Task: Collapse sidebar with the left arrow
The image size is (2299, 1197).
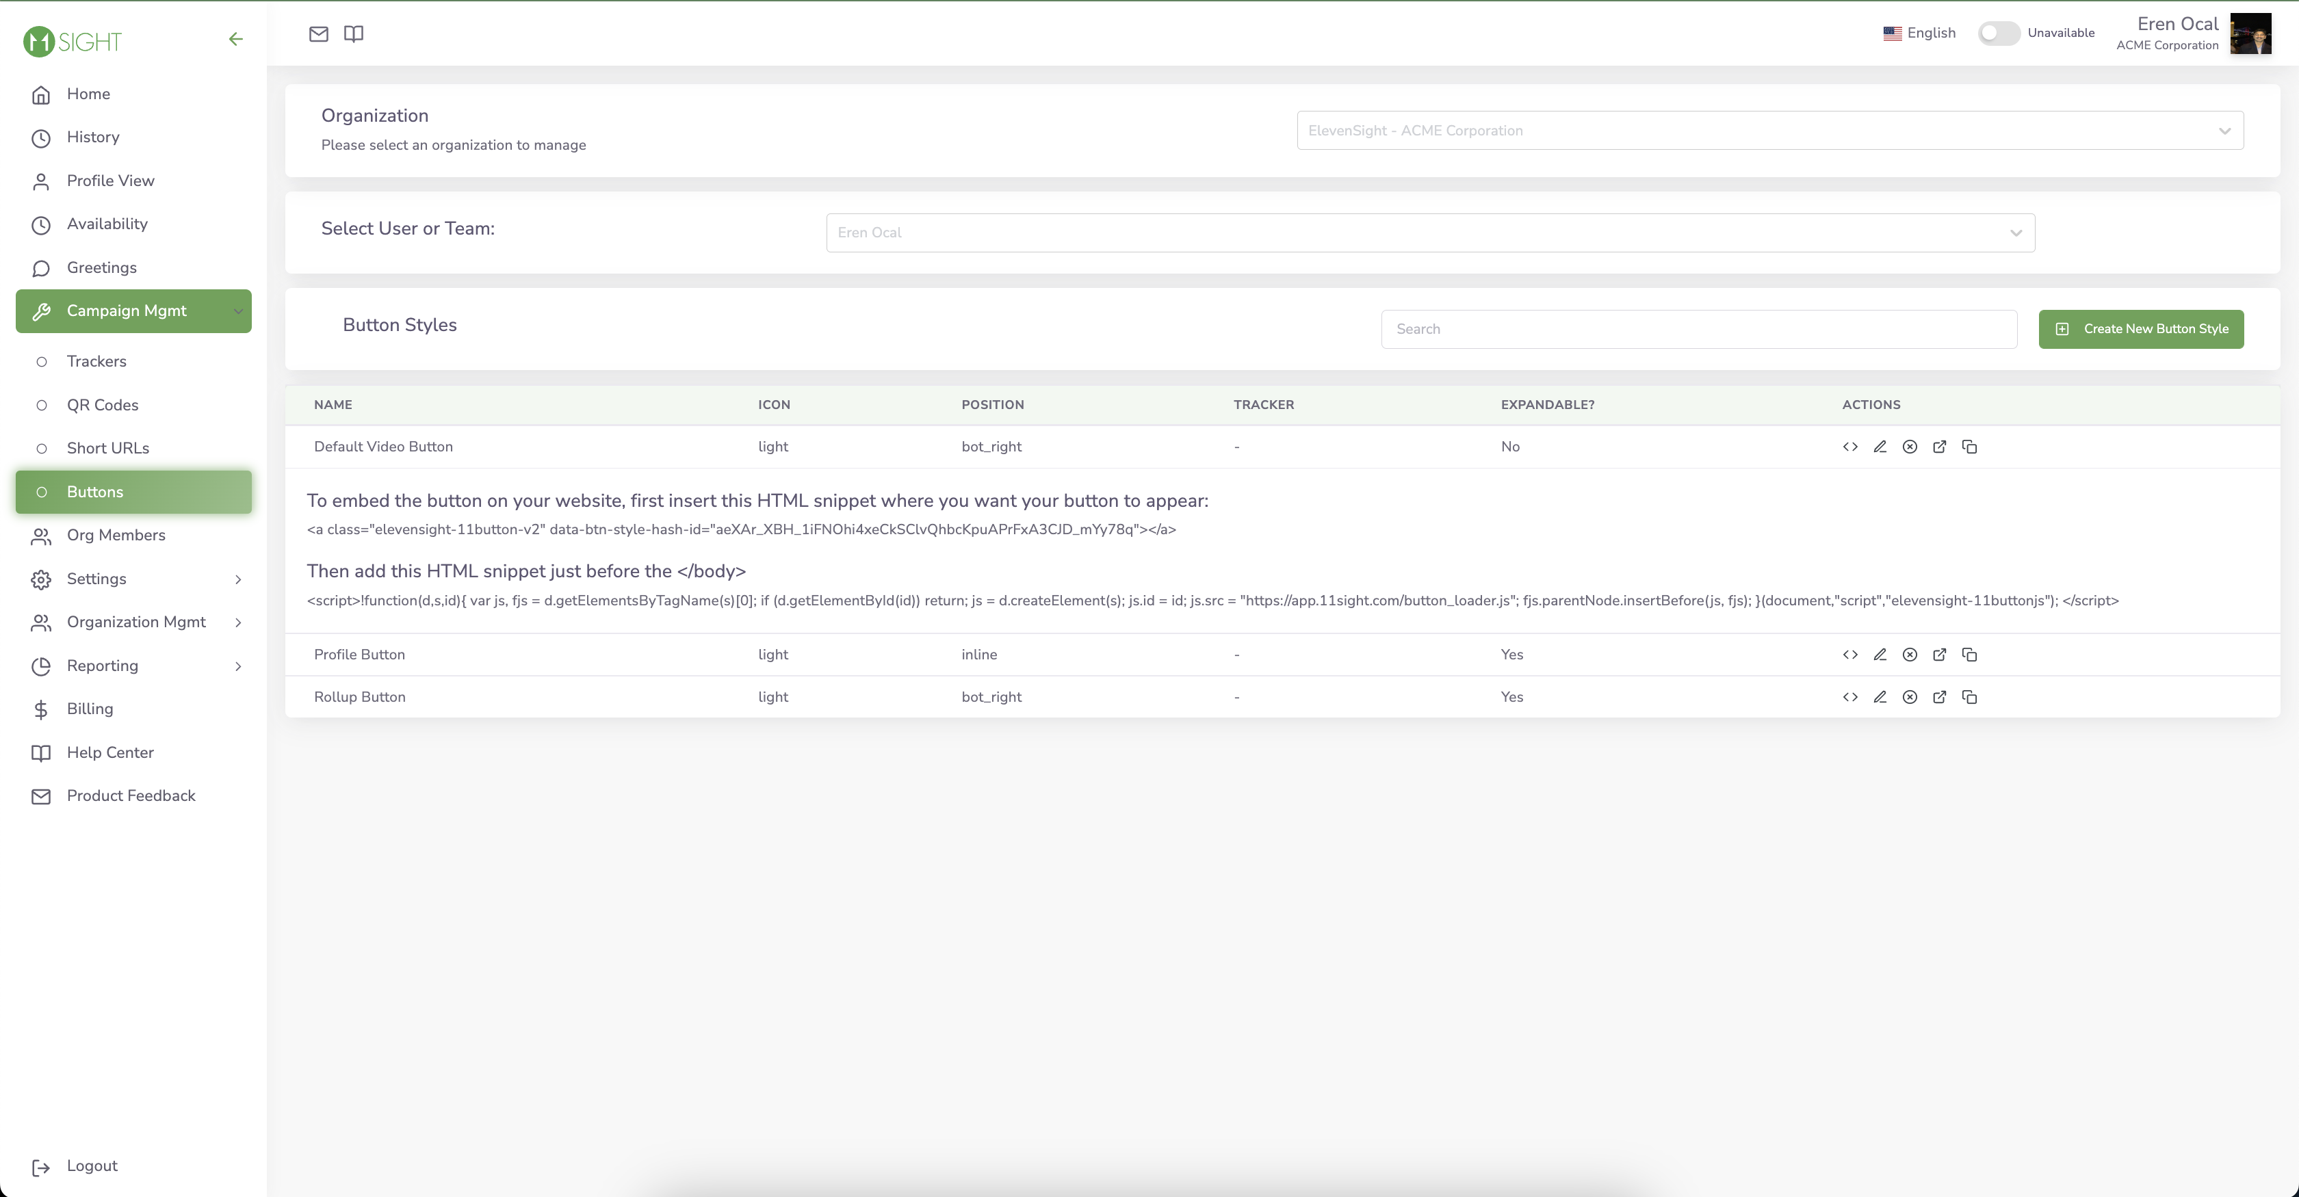Action: pos(235,39)
